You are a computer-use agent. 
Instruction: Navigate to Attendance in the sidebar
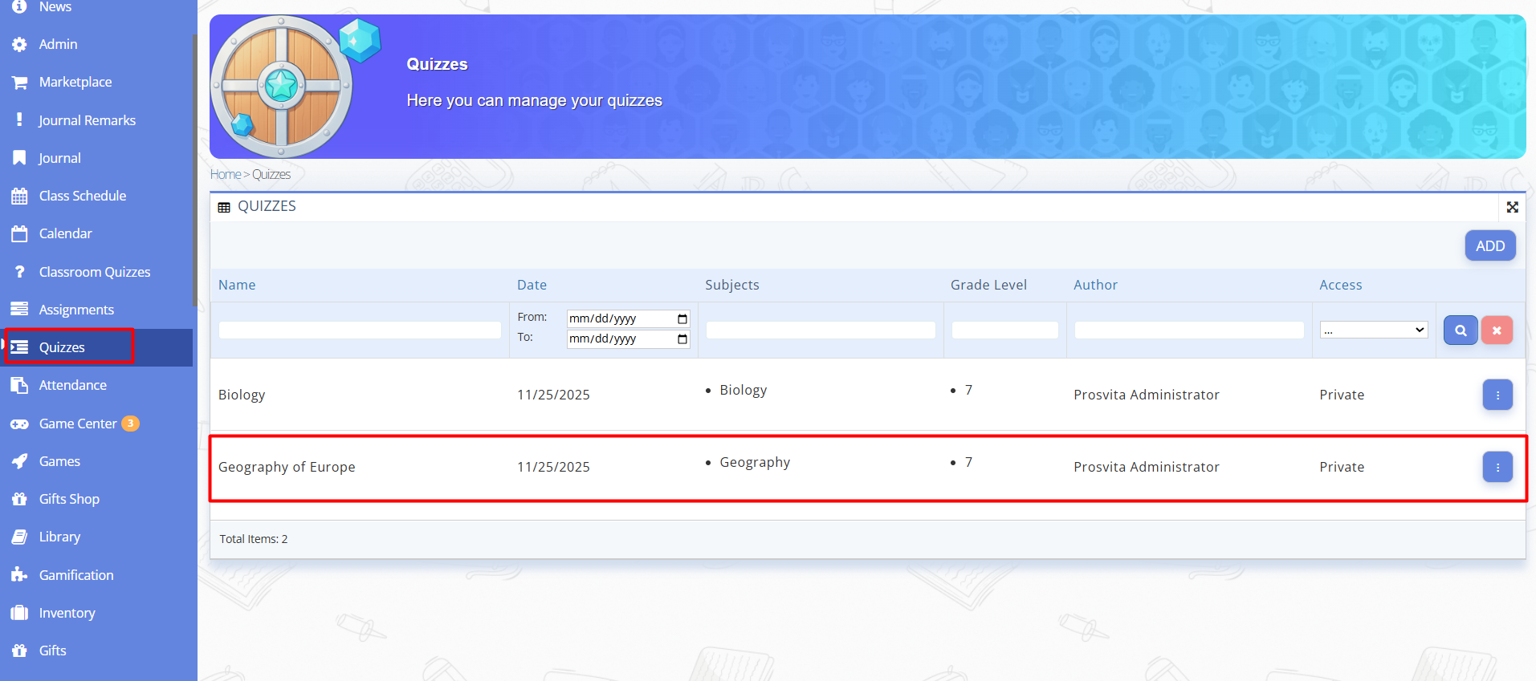click(x=72, y=385)
